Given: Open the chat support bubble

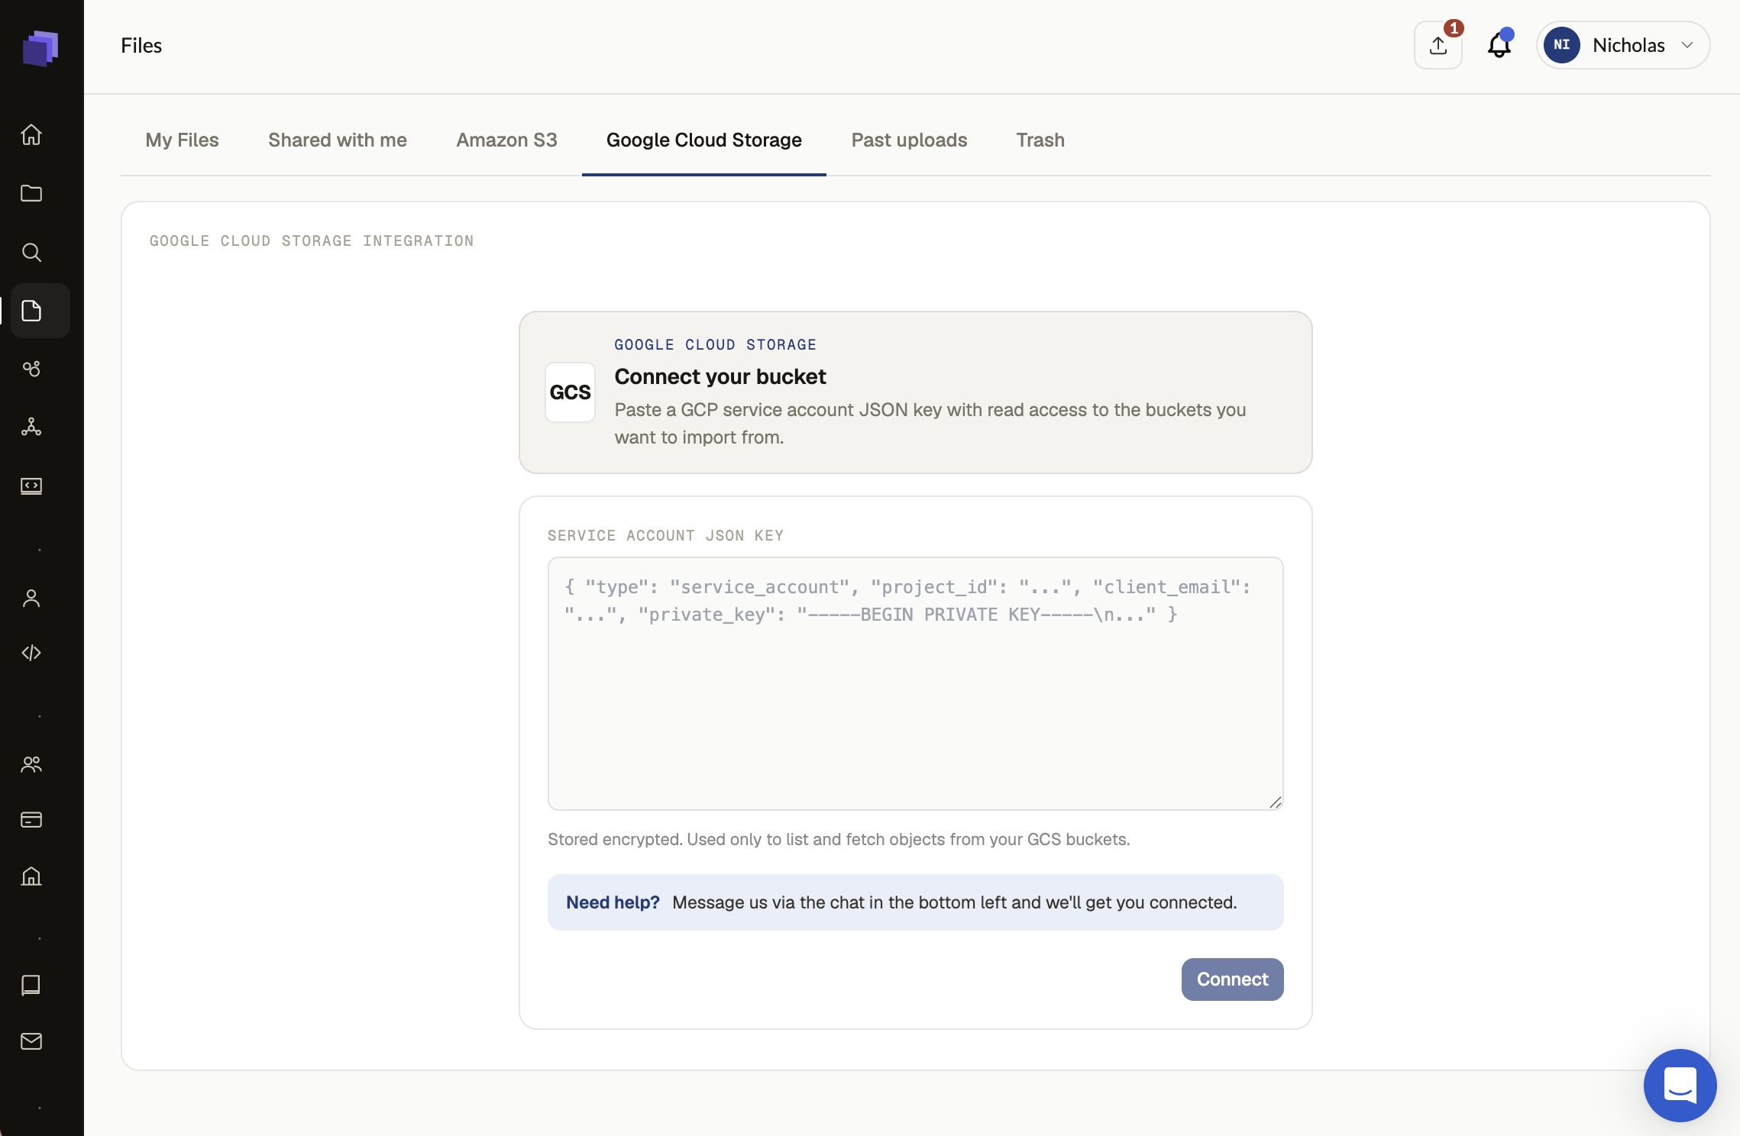Looking at the screenshot, I should click(x=1680, y=1085).
